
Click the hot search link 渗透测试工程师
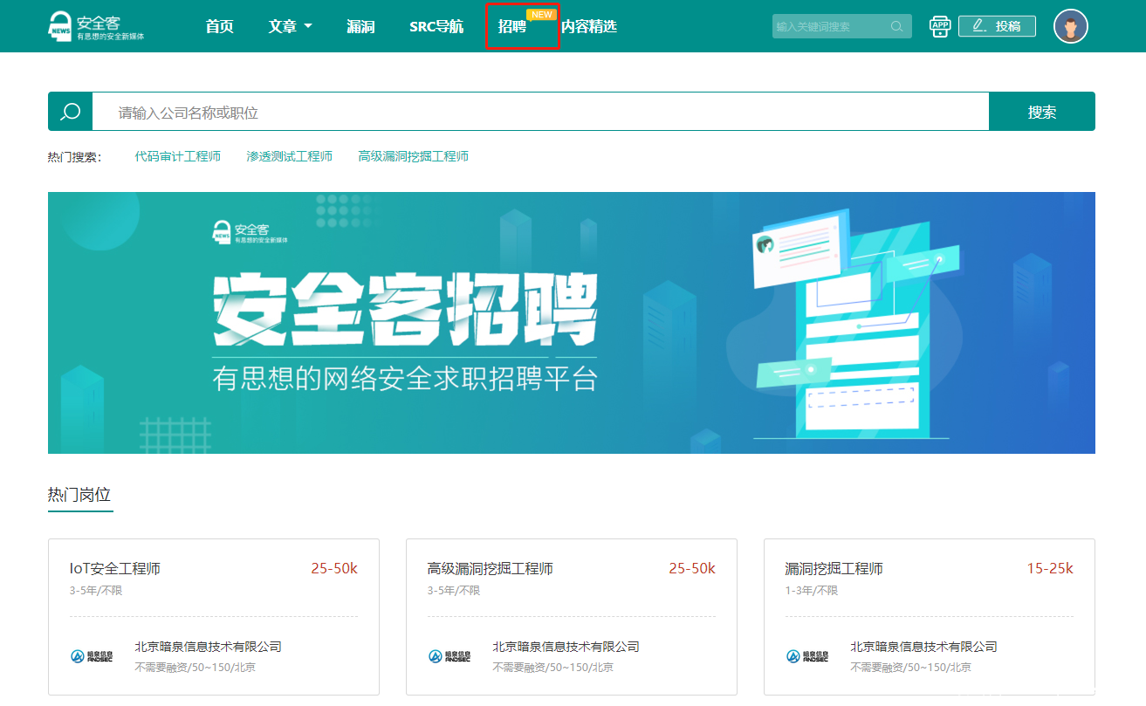[290, 156]
